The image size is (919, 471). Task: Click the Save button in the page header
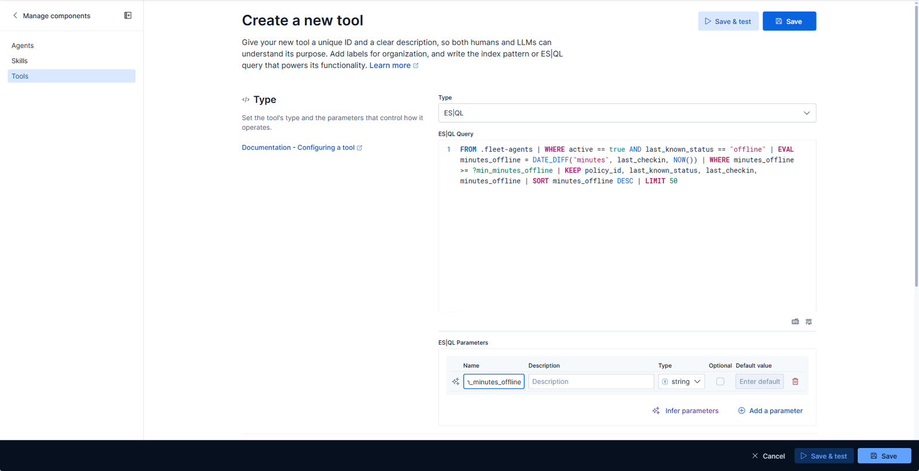click(x=789, y=21)
